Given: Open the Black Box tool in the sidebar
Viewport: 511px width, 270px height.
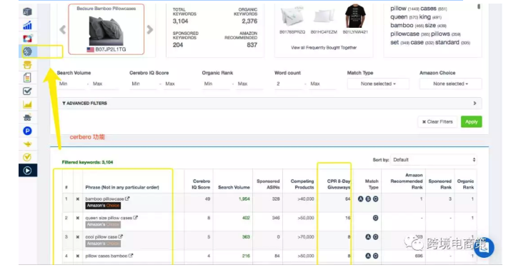Looking at the screenshot, I should (27, 11).
